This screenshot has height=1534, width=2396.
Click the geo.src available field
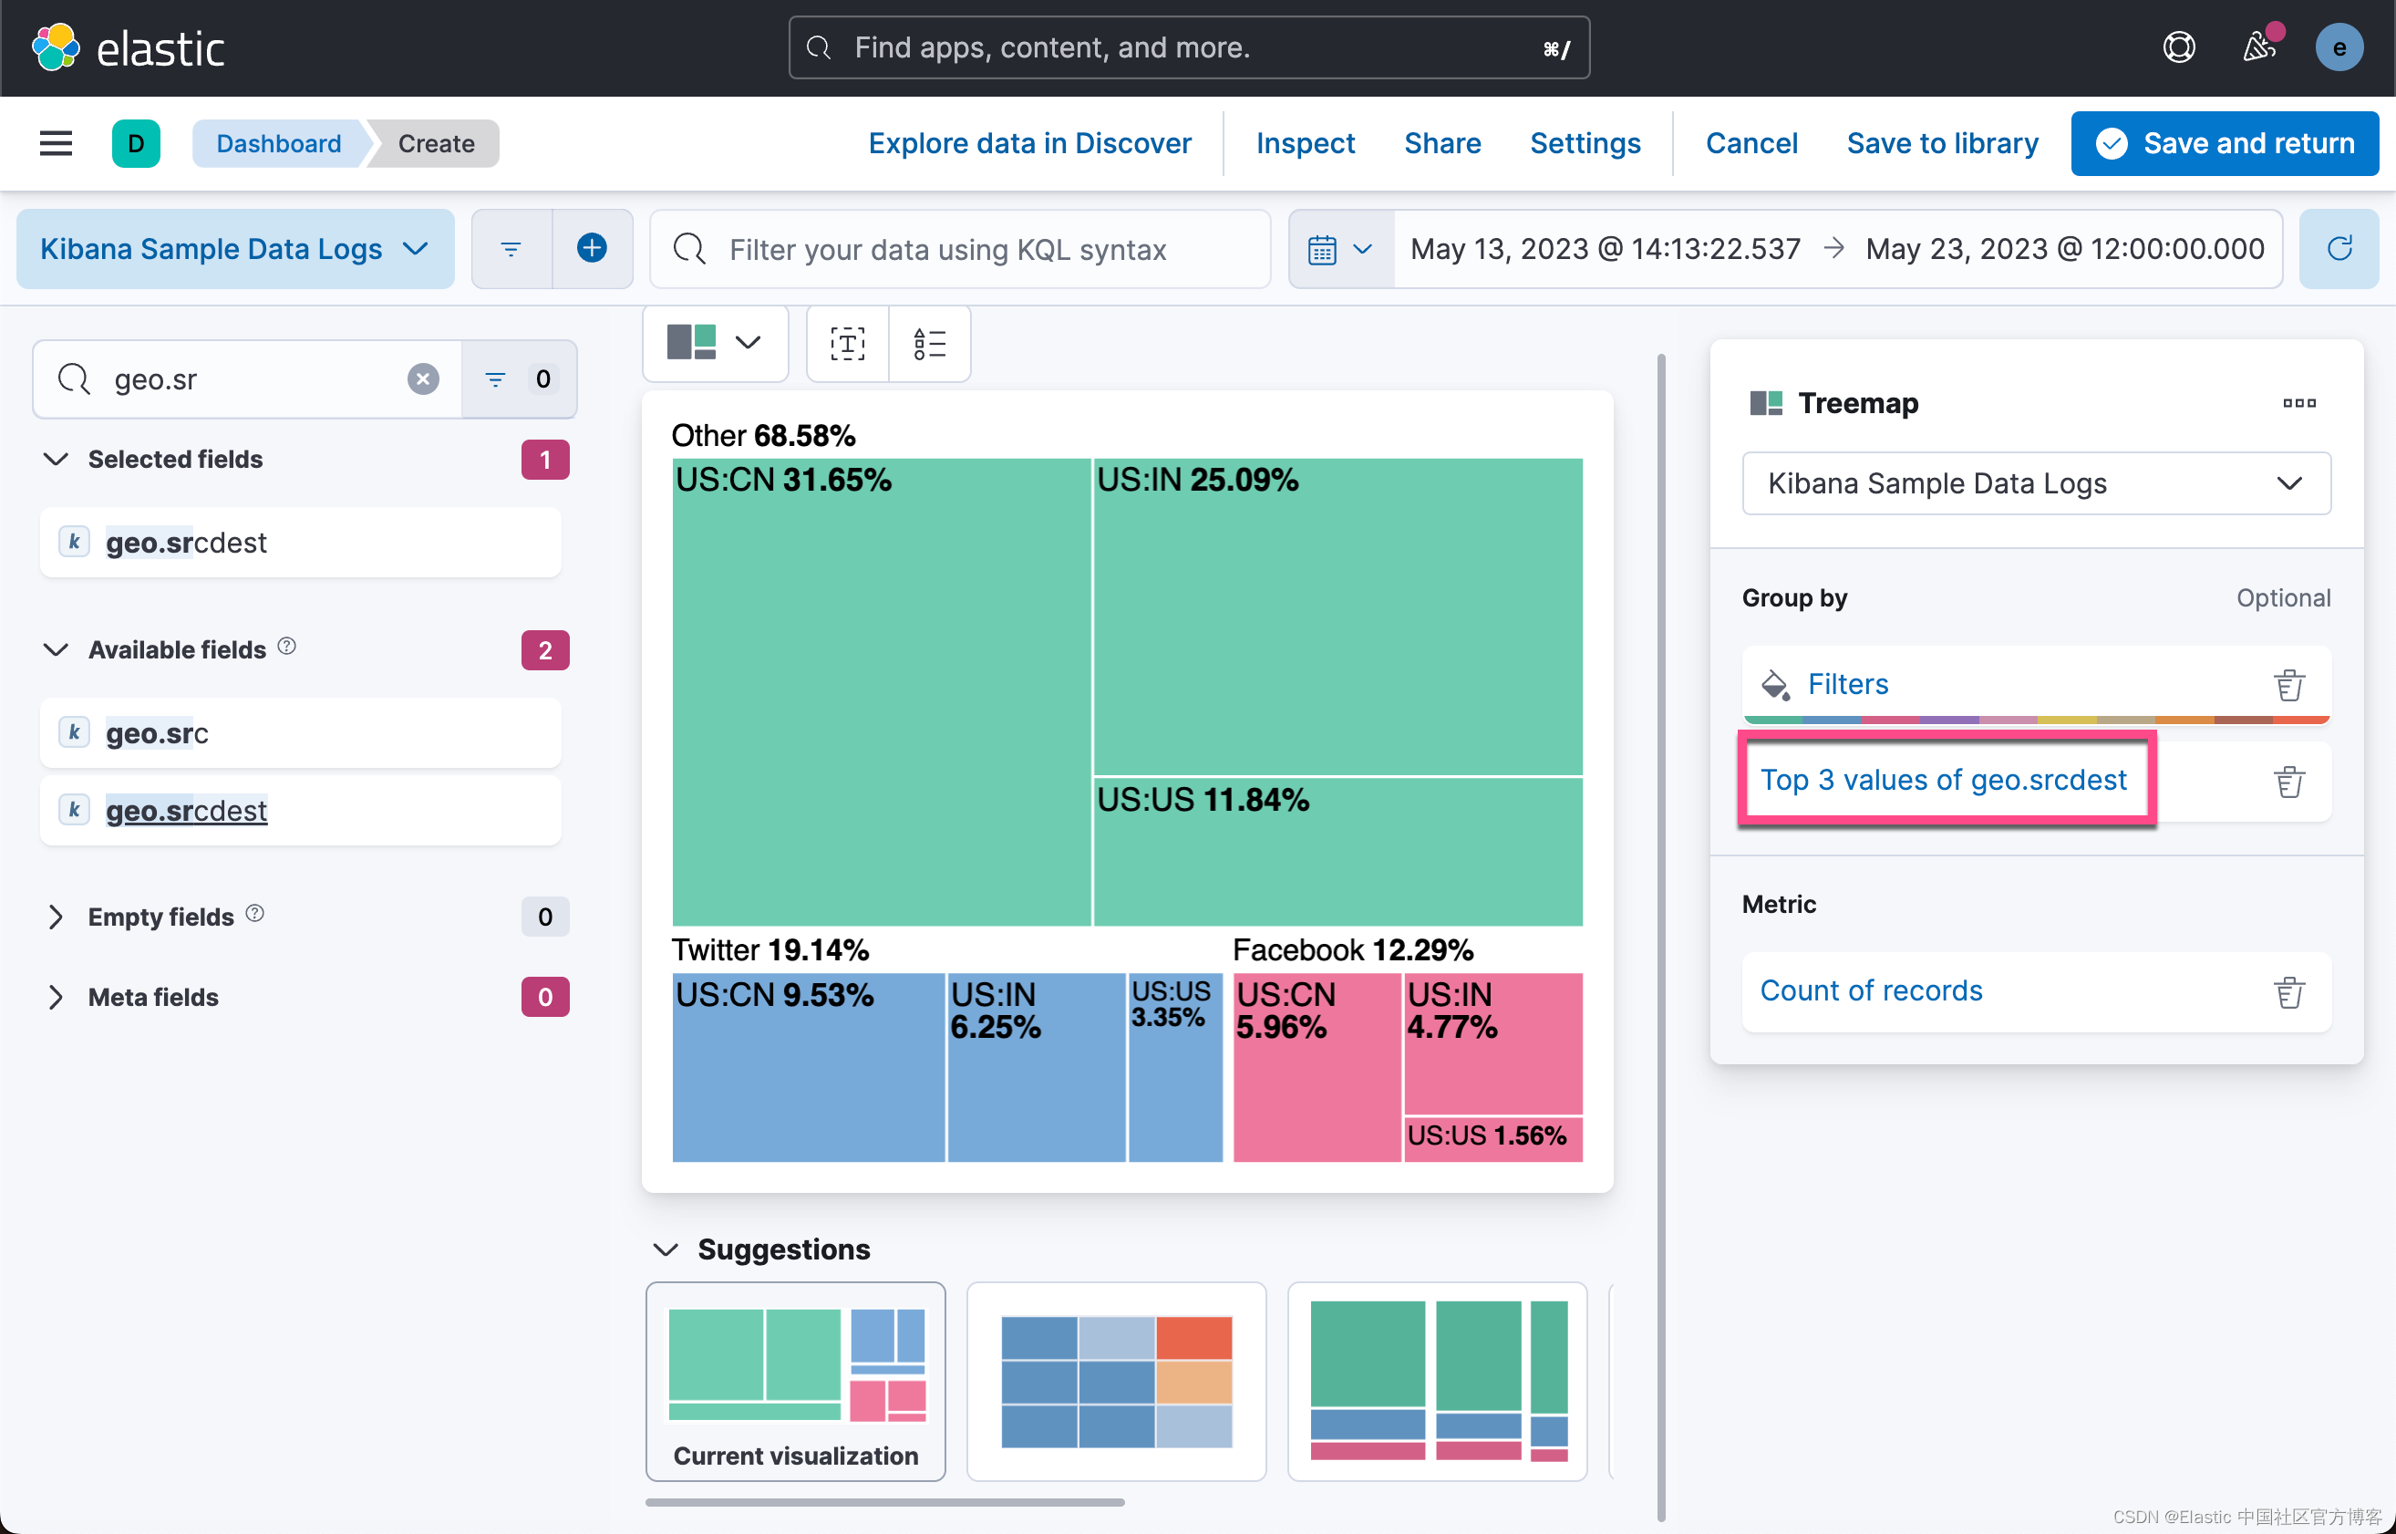[x=300, y=733]
